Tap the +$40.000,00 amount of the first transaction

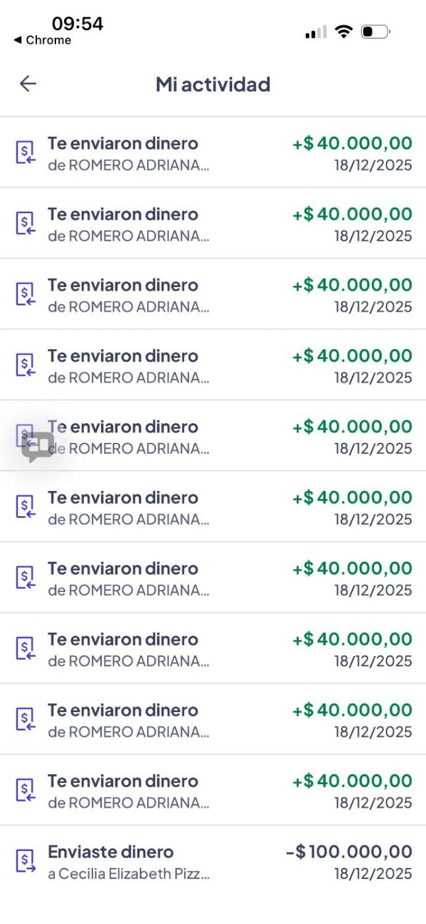(x=352, y=144)
